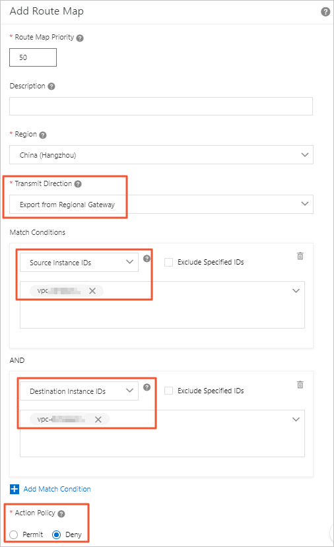Click Add Match Condition link
Viewport: 334px width, 547px height.
57,489
